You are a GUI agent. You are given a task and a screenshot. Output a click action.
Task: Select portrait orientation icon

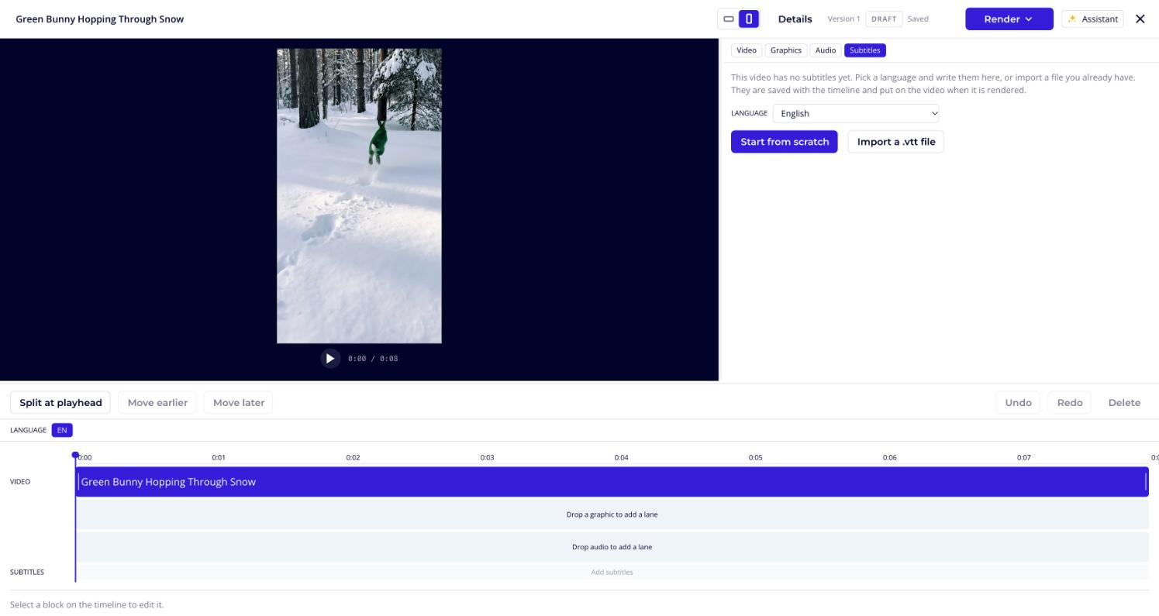coord(749,19)
